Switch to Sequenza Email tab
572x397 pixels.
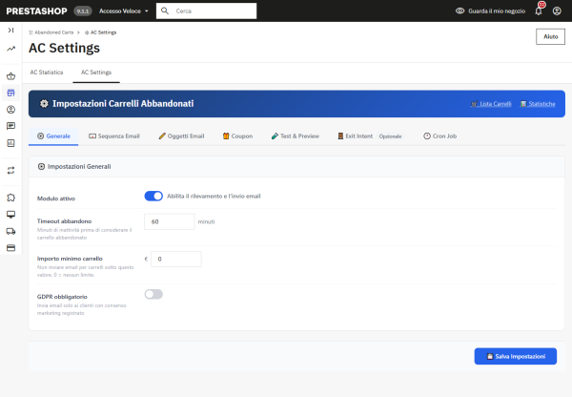click(x=114, y=136)
